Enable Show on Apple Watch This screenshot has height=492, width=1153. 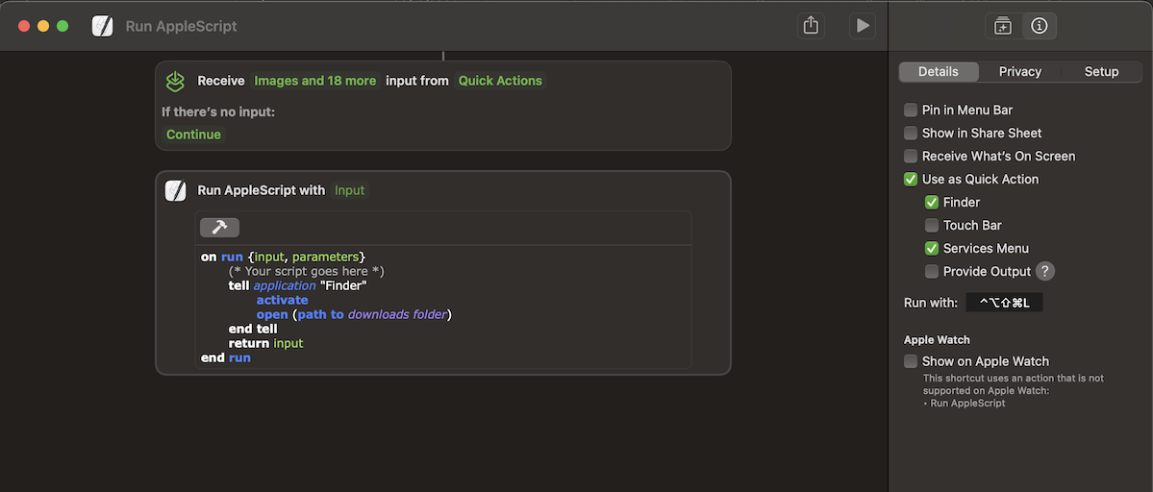tap(911, 361)
